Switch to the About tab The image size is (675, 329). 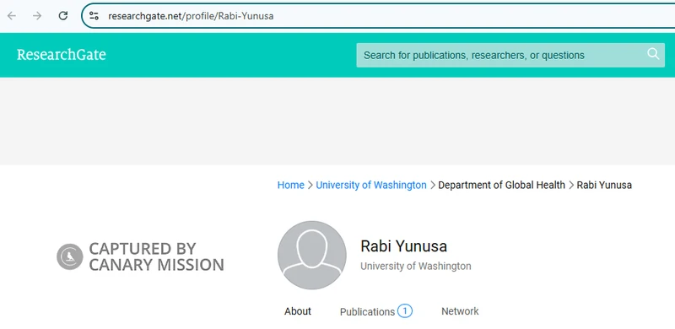coord(298,311)
